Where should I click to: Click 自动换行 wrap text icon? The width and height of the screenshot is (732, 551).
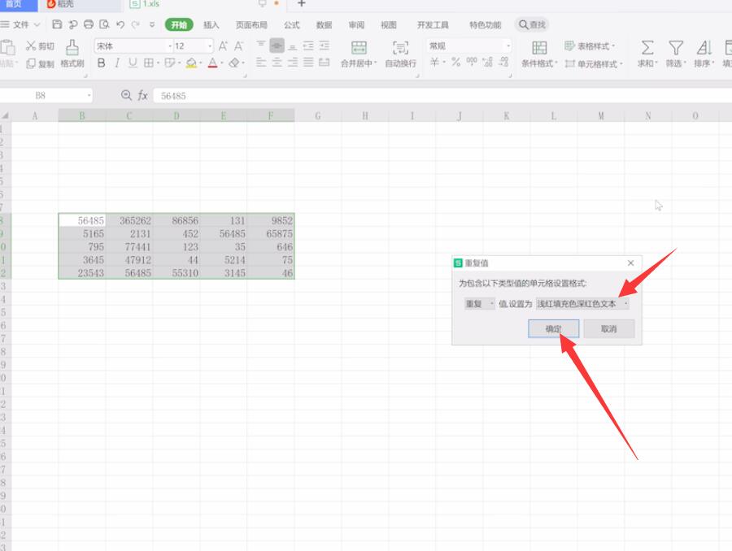pyautogui.click(x=400, y=48)
